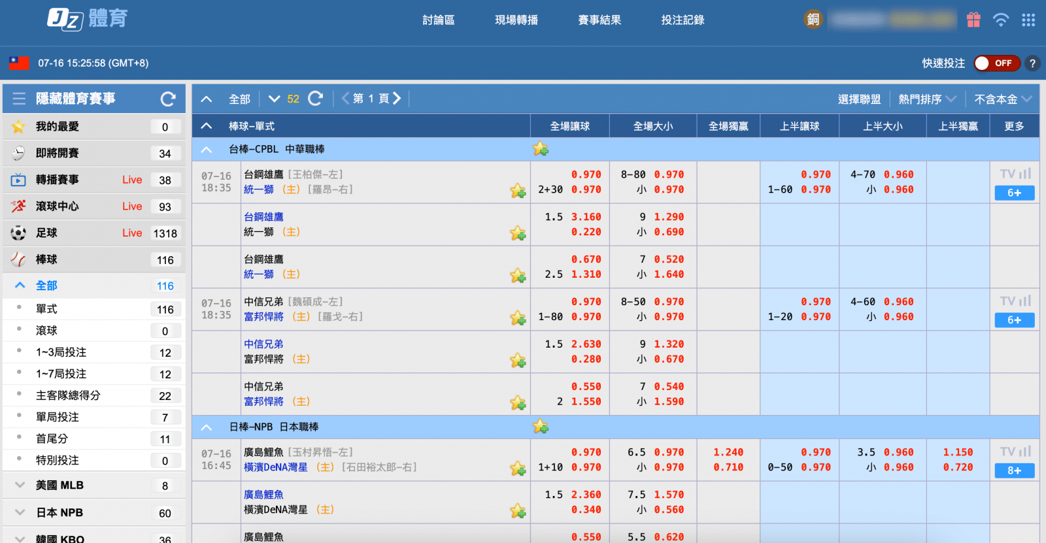Click 6+ more bets for 台鋼雄鷹 match
The width and height of the screenshot is (1046, 543).
(x=1015, y=193)
